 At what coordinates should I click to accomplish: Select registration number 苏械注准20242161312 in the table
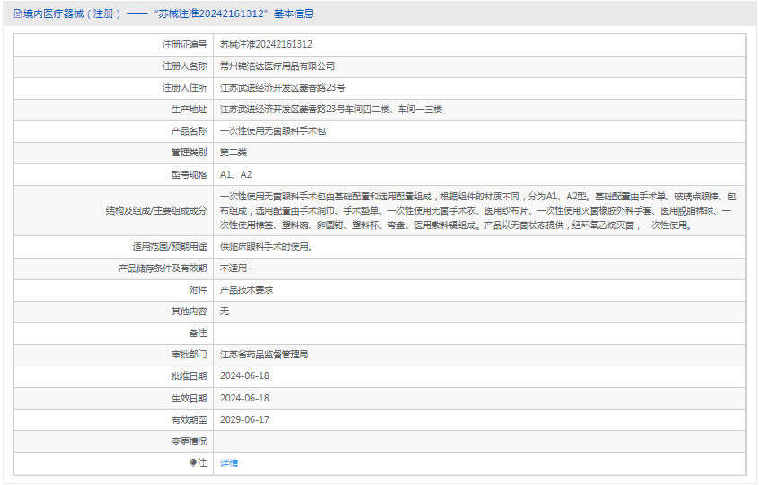tap(266, 44)
